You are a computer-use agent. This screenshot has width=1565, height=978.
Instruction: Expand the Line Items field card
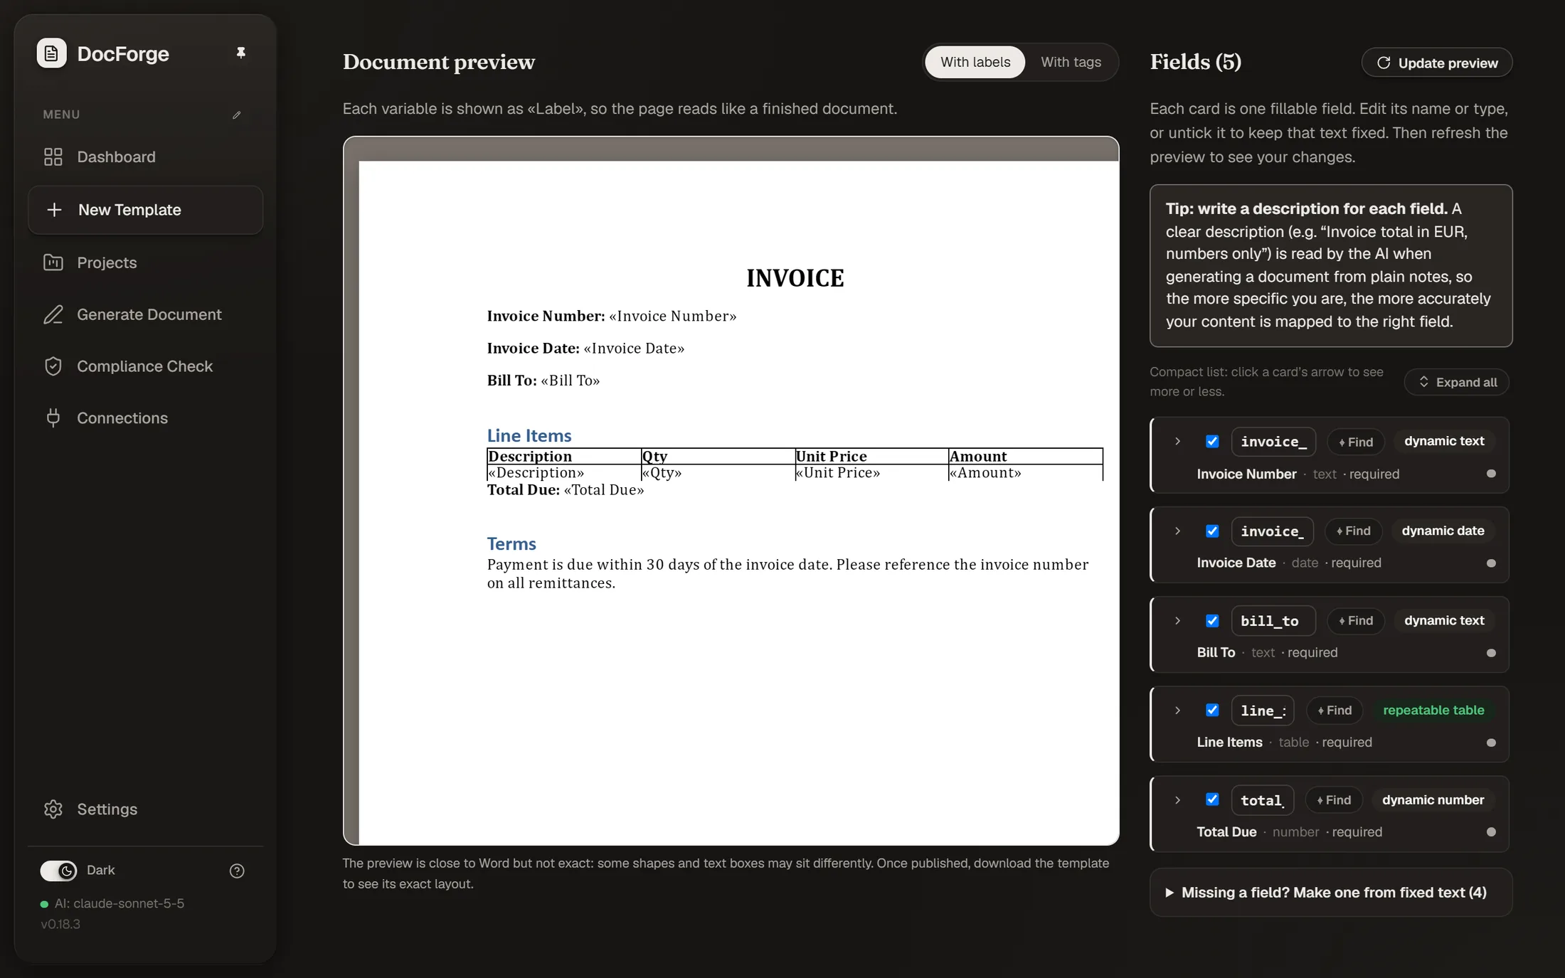pos(1177,711)
